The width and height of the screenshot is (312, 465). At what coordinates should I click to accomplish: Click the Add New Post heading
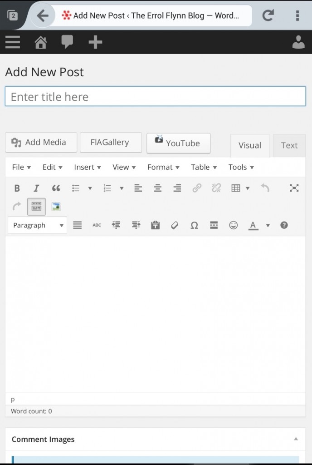(x=44, y=72)
